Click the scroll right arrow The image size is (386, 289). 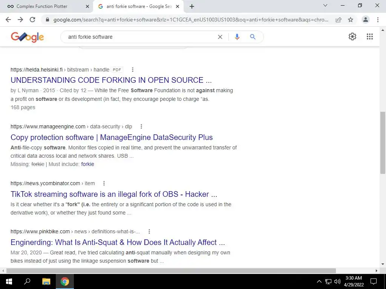pyautogui.click(x=377, y=271)
